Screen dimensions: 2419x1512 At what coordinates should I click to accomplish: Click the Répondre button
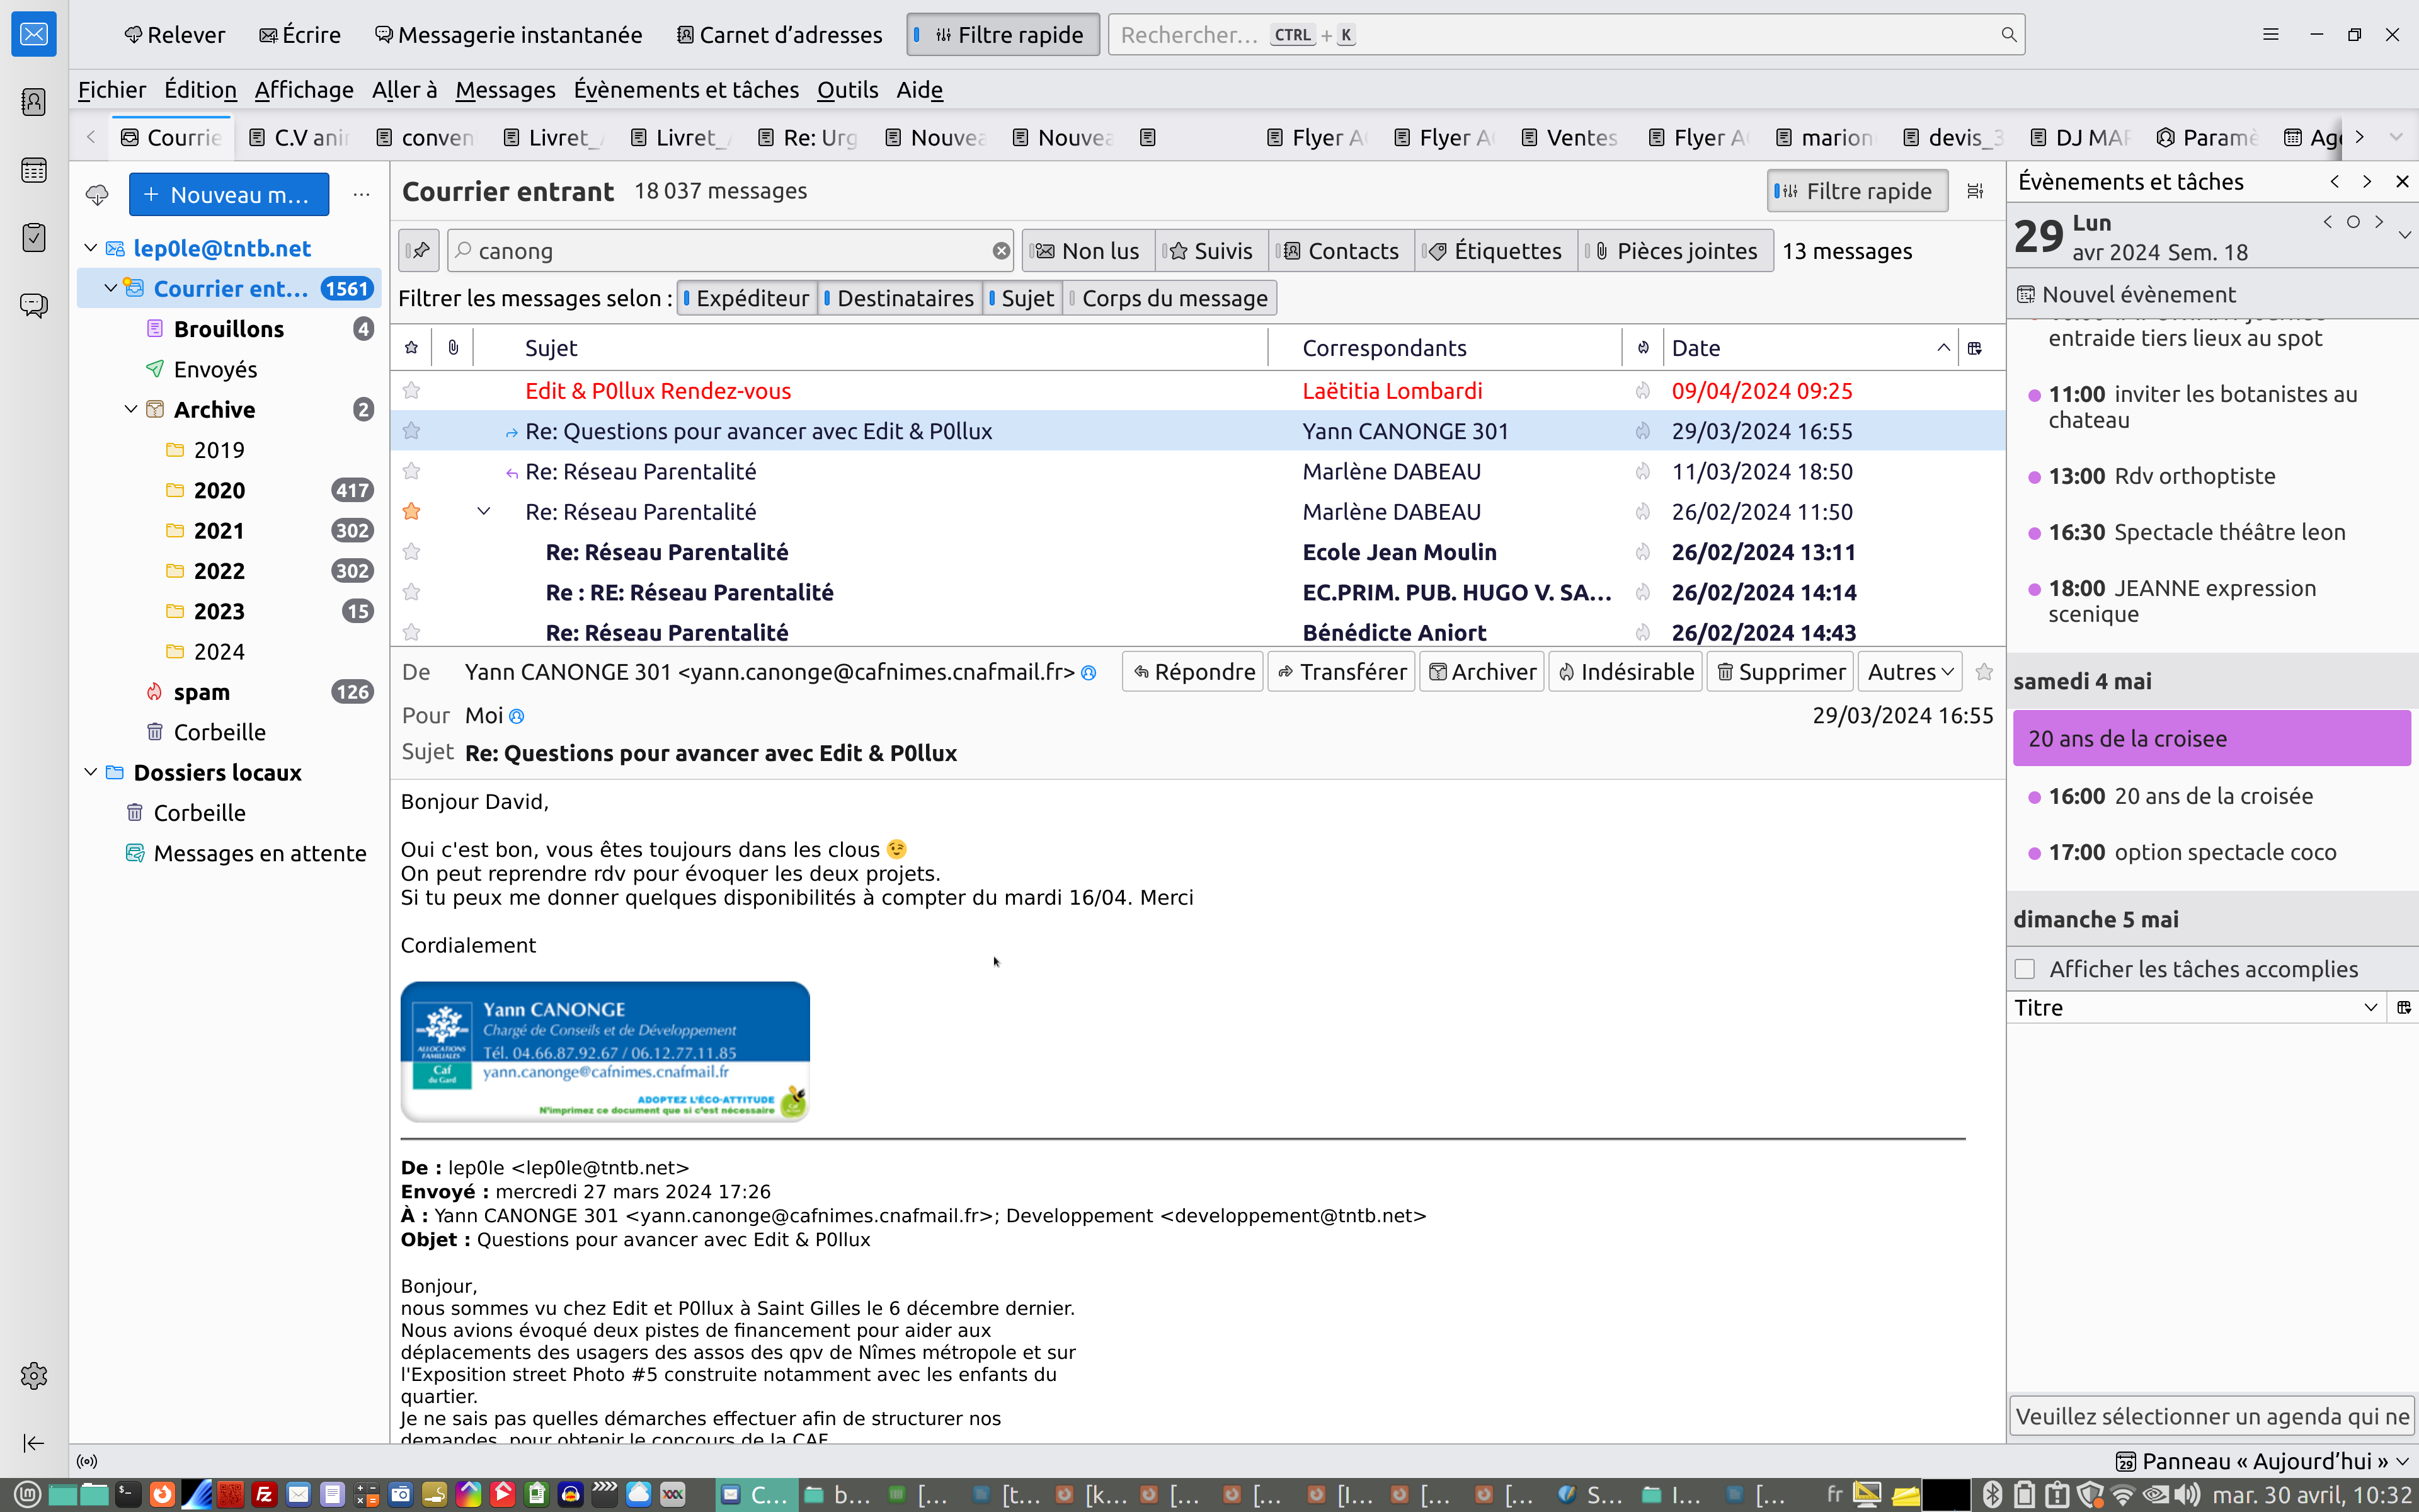pos(1194,672)
